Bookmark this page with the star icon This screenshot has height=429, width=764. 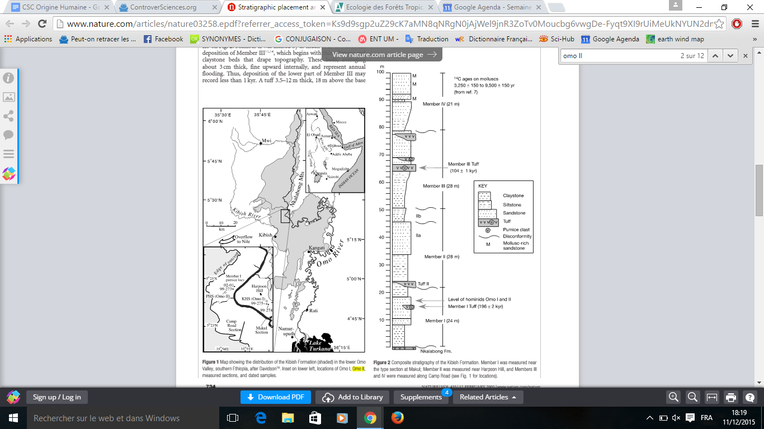720,24
